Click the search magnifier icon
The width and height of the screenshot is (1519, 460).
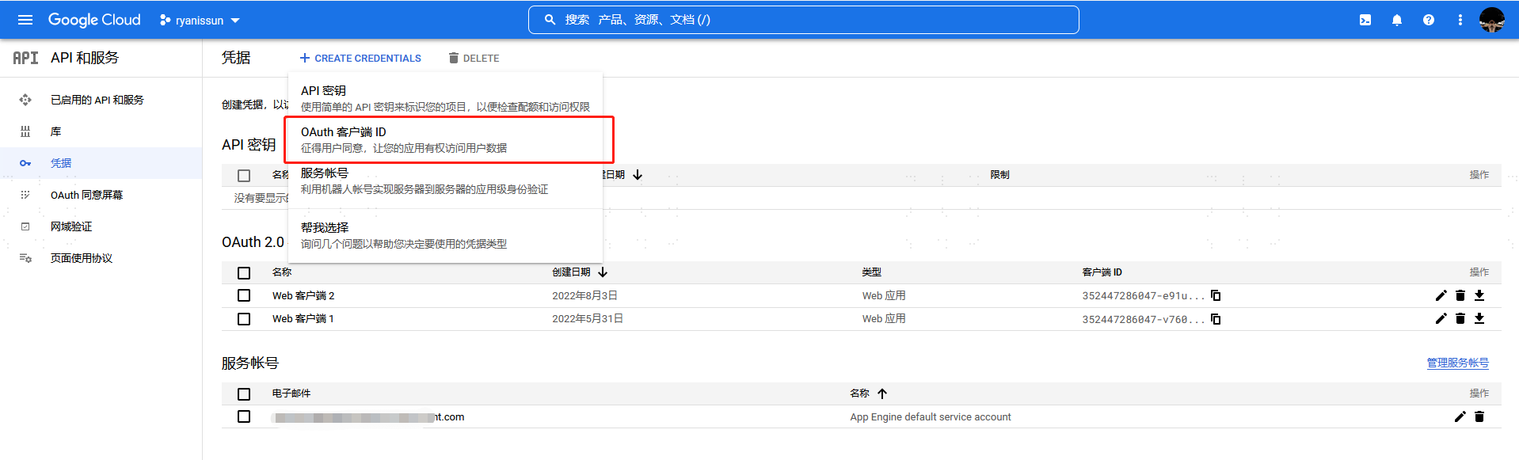coord(550,20)
